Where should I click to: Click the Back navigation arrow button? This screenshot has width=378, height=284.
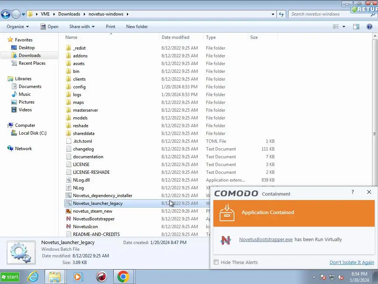click(6, 14)
